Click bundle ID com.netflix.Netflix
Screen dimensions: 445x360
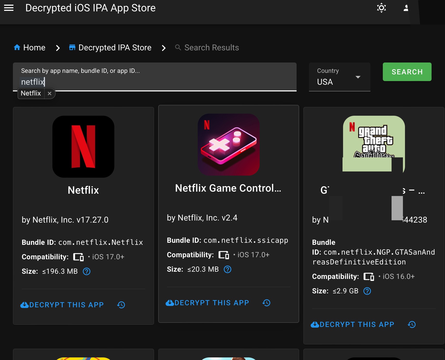101,242
